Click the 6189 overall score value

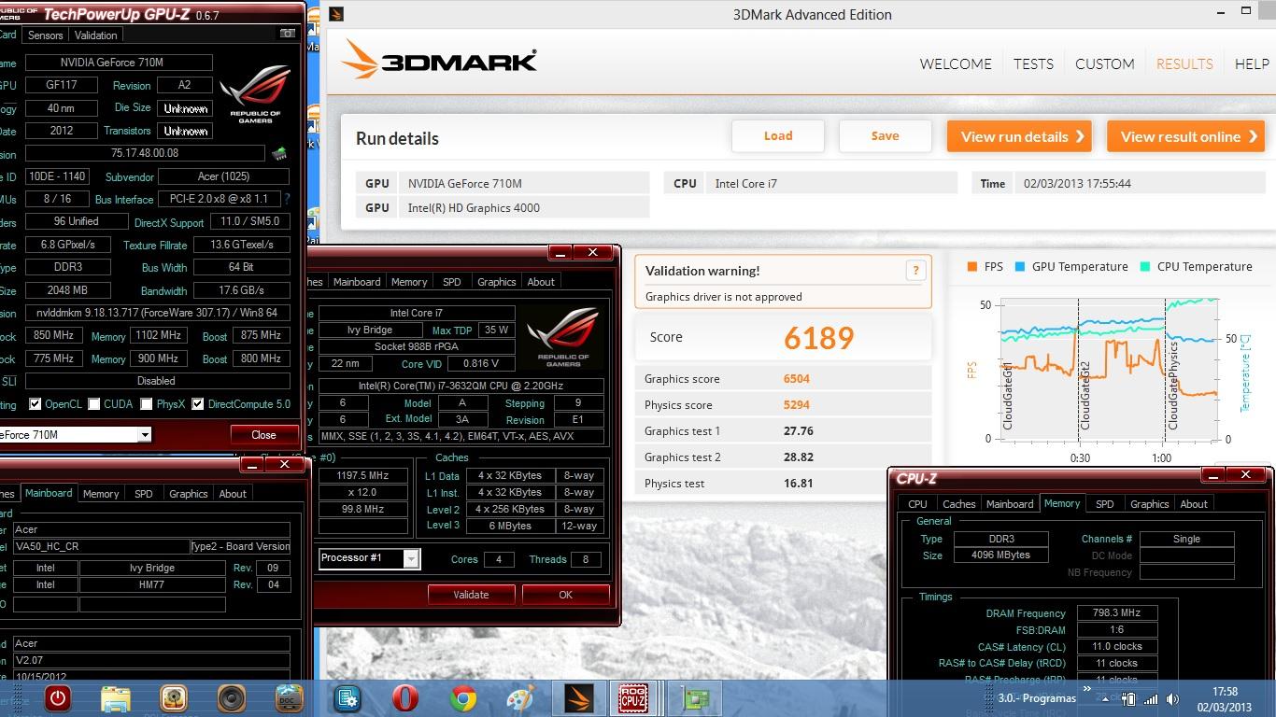(819, 337)
